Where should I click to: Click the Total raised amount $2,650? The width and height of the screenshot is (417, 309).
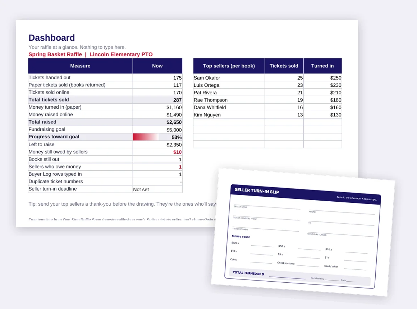pyautogui.click(x=174, y=122)
